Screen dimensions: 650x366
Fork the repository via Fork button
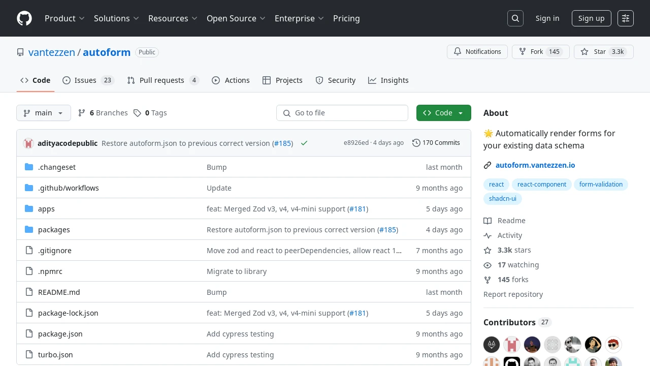pos(541,52)
